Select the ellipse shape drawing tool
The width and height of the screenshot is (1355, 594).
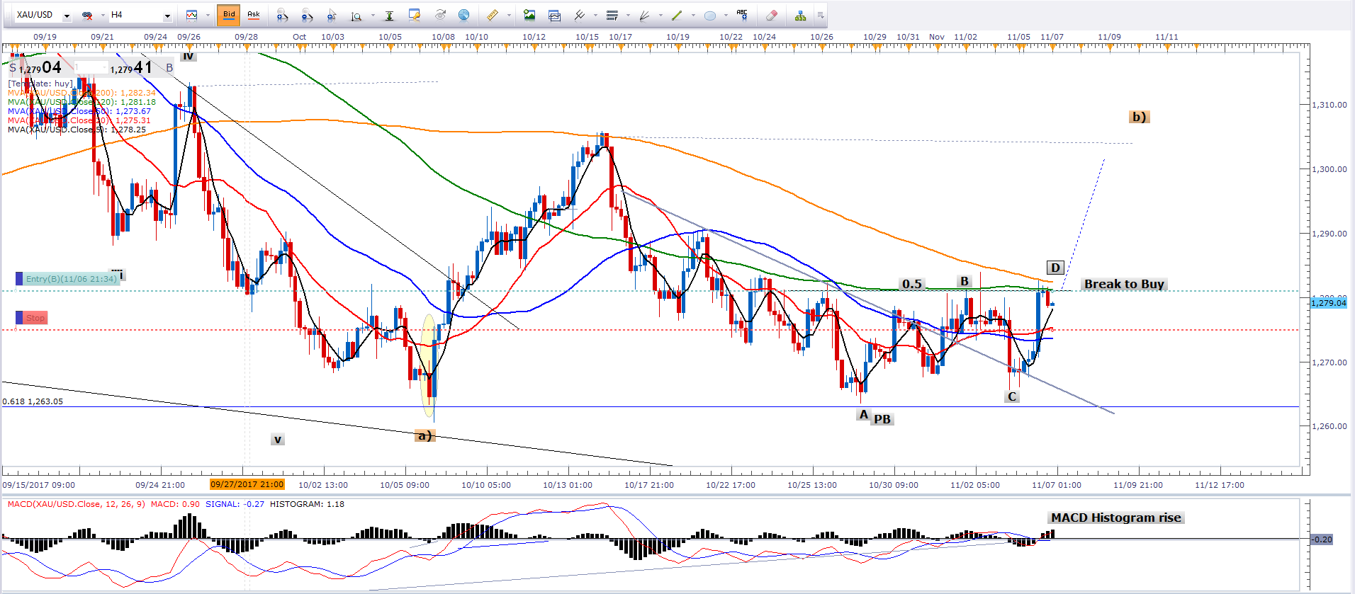click(x=709, y=15)
